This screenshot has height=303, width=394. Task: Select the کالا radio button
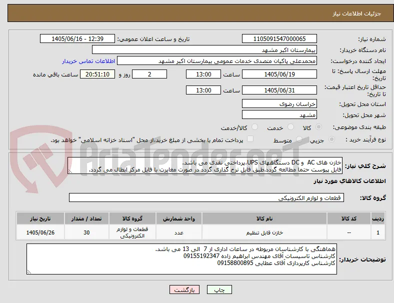(318, 127)
